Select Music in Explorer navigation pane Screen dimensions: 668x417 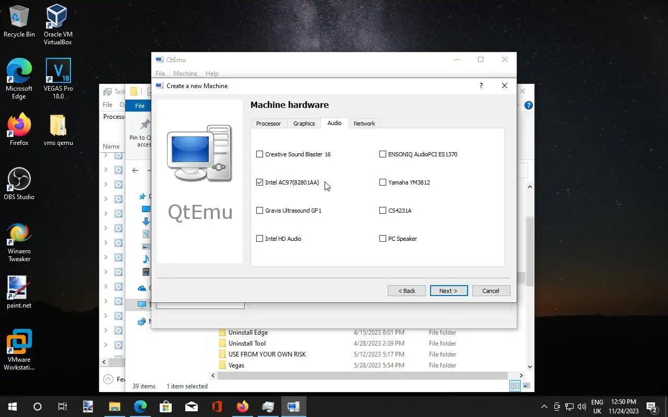point(146,259)
